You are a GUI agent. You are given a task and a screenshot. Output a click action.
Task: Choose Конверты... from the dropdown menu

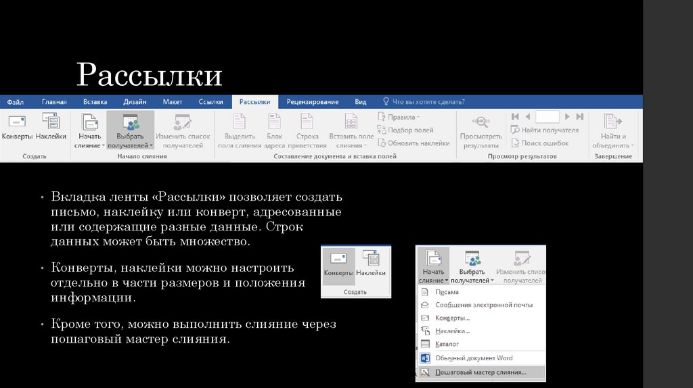481,318
